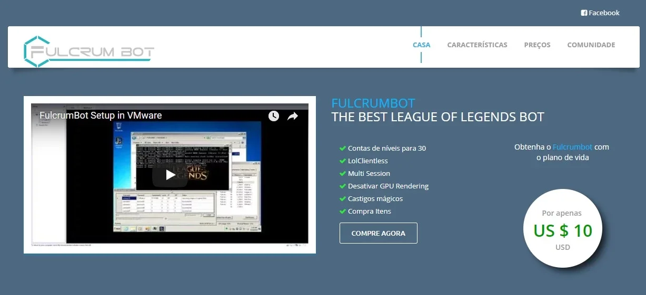
Task: Open the CARACTERÍSTICAS menu item
Action: coord(477,45)
